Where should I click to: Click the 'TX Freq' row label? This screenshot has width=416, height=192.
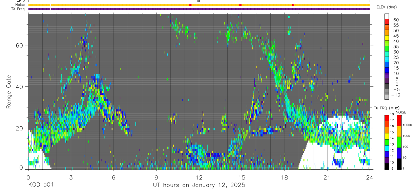18,9
